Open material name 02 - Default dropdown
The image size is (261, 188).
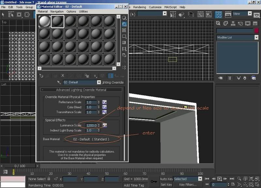99,82
